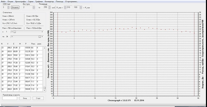Decrease the Вес пули value with down arrow
Image resolution: width=207 pixels, height=107 pixels.
click(x=33, y=8)
